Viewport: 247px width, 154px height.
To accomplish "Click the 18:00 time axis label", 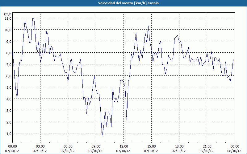I will pyautogui.click(x=179, y=147).
